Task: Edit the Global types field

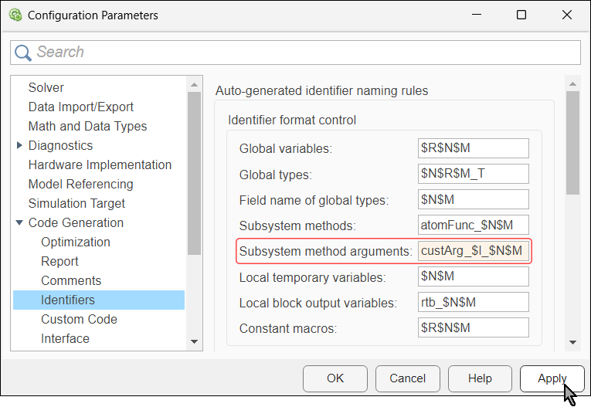Action: coord(473,174)
